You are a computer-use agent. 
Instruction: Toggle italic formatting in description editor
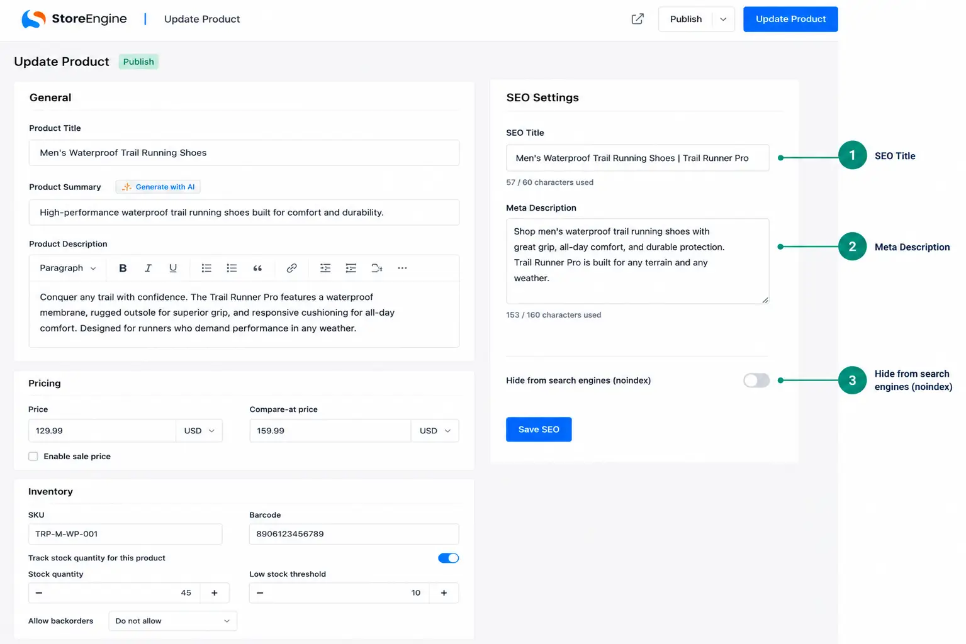[x=148, y=268]
